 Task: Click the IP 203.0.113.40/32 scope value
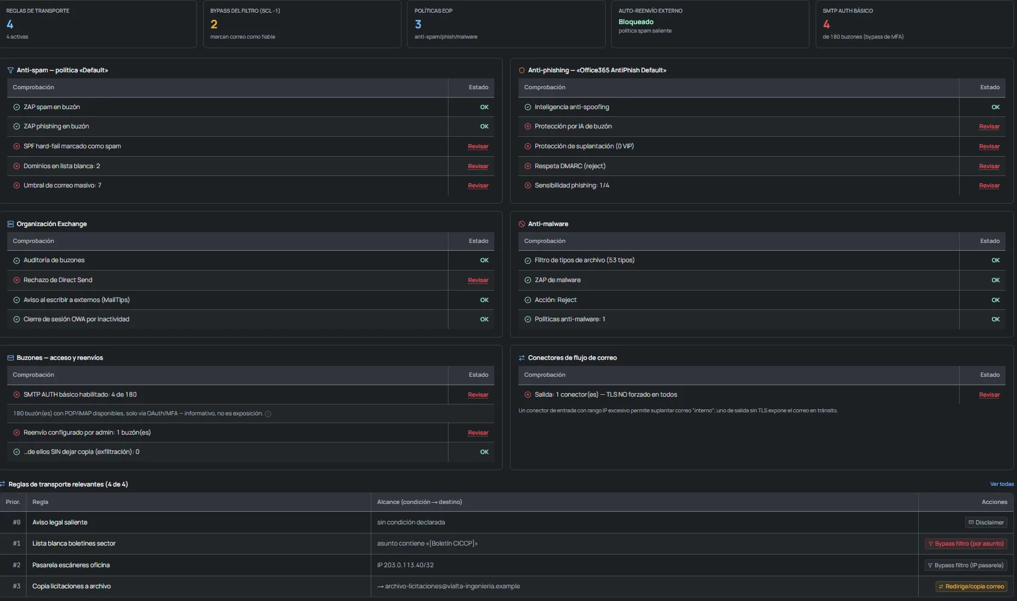pos(406,565)
